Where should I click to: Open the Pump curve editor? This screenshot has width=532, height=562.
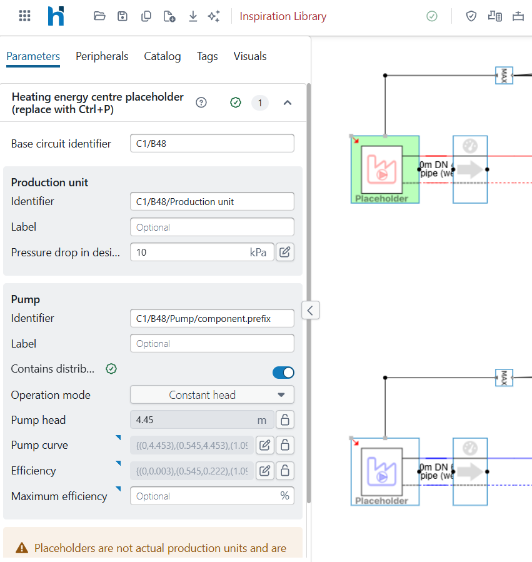[x=265, y=445]
